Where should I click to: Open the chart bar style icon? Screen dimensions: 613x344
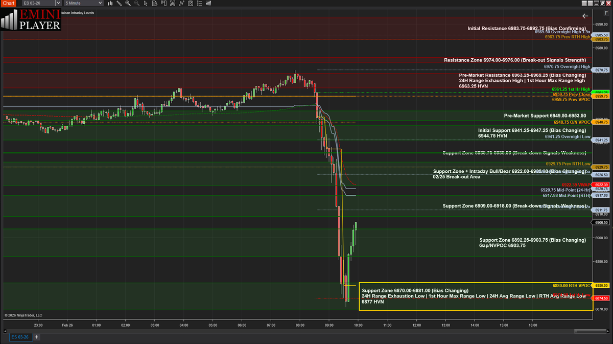(110, 3)
